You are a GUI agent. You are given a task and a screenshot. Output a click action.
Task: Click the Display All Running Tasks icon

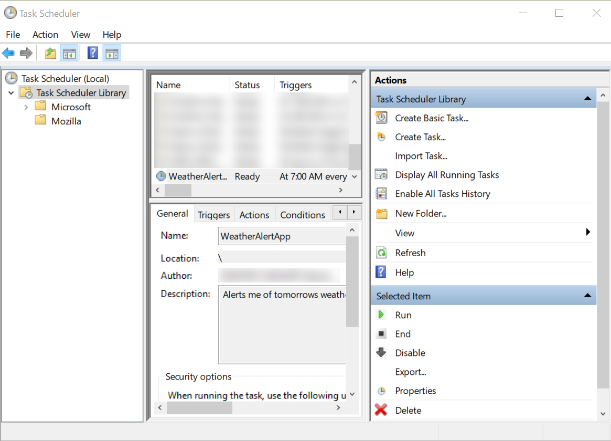click(381, 175)
